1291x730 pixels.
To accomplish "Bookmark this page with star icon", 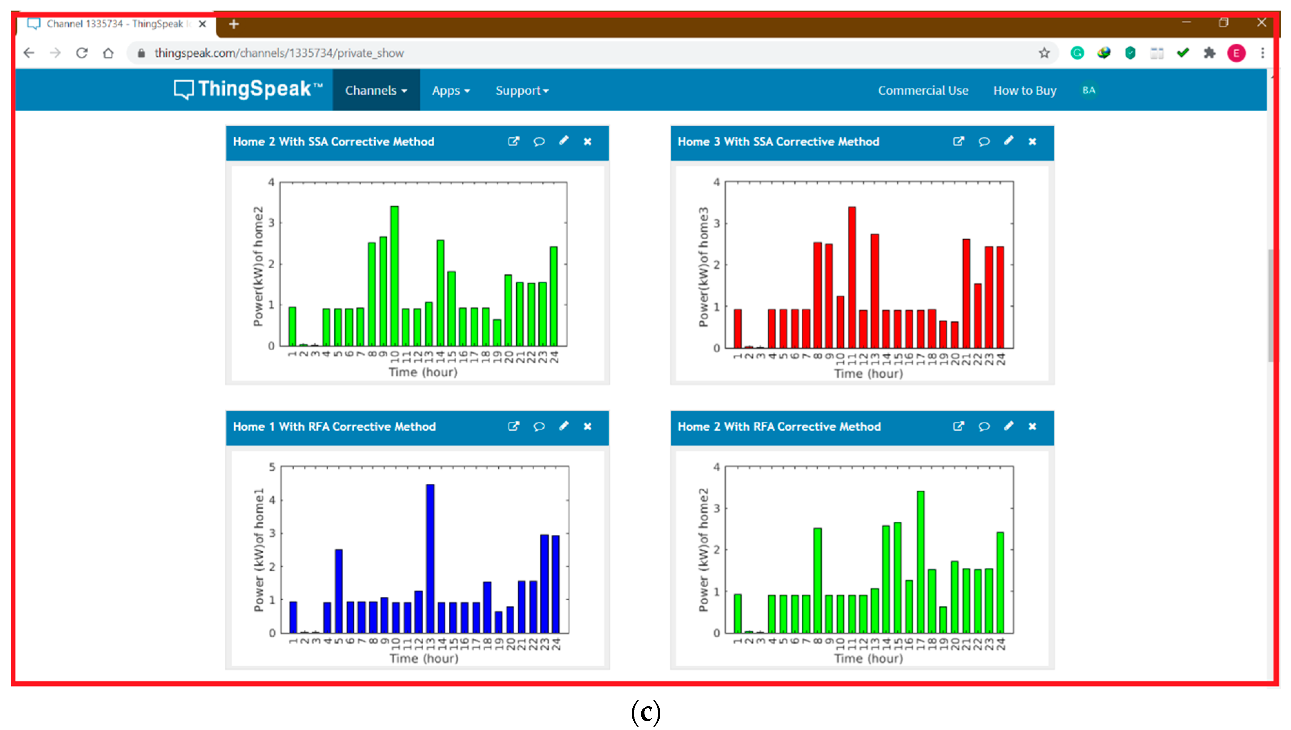I will click(x=1044, y=53).
